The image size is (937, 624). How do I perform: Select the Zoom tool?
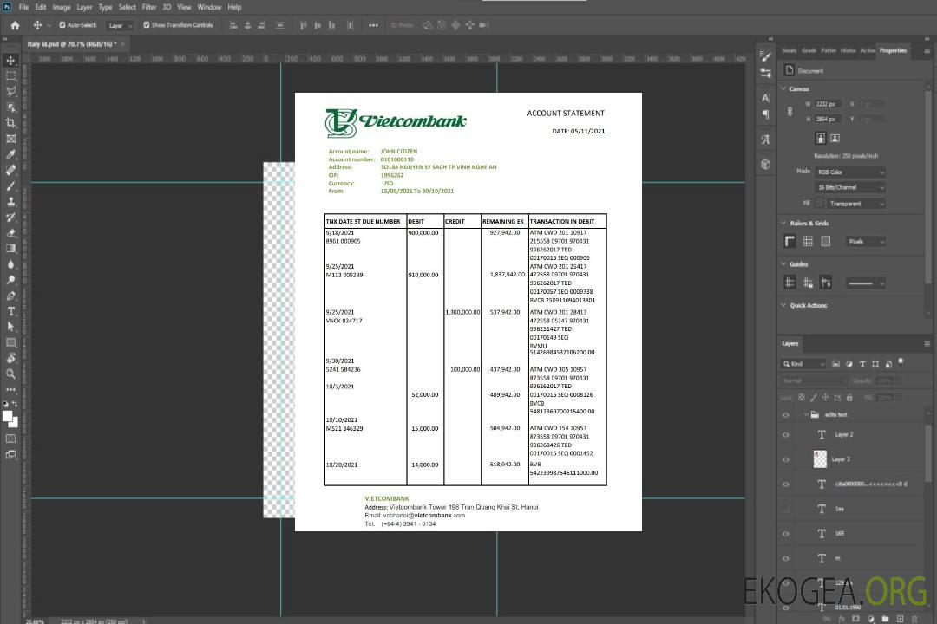10,374
